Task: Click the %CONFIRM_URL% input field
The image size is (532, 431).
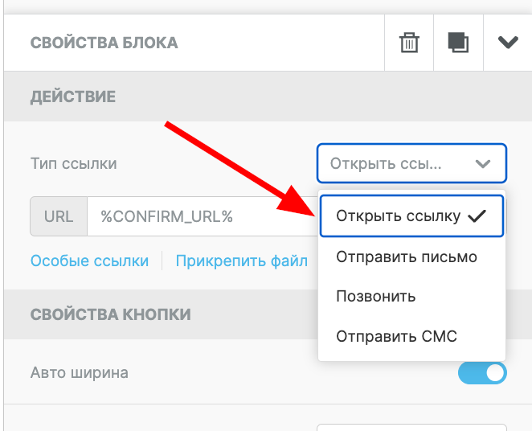Action: tap(201, 216)
